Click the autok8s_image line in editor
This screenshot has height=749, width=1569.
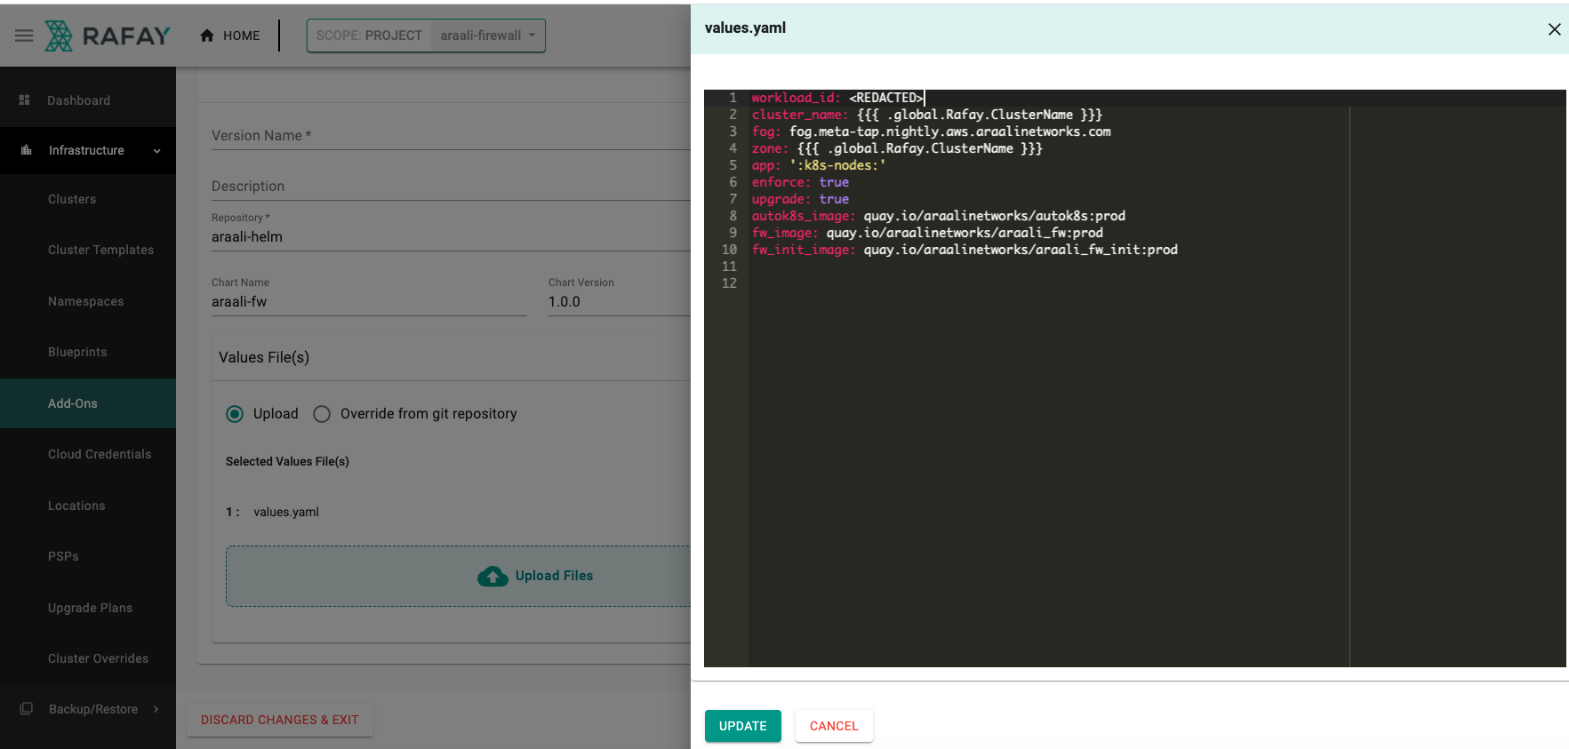[x=939, y=216]
